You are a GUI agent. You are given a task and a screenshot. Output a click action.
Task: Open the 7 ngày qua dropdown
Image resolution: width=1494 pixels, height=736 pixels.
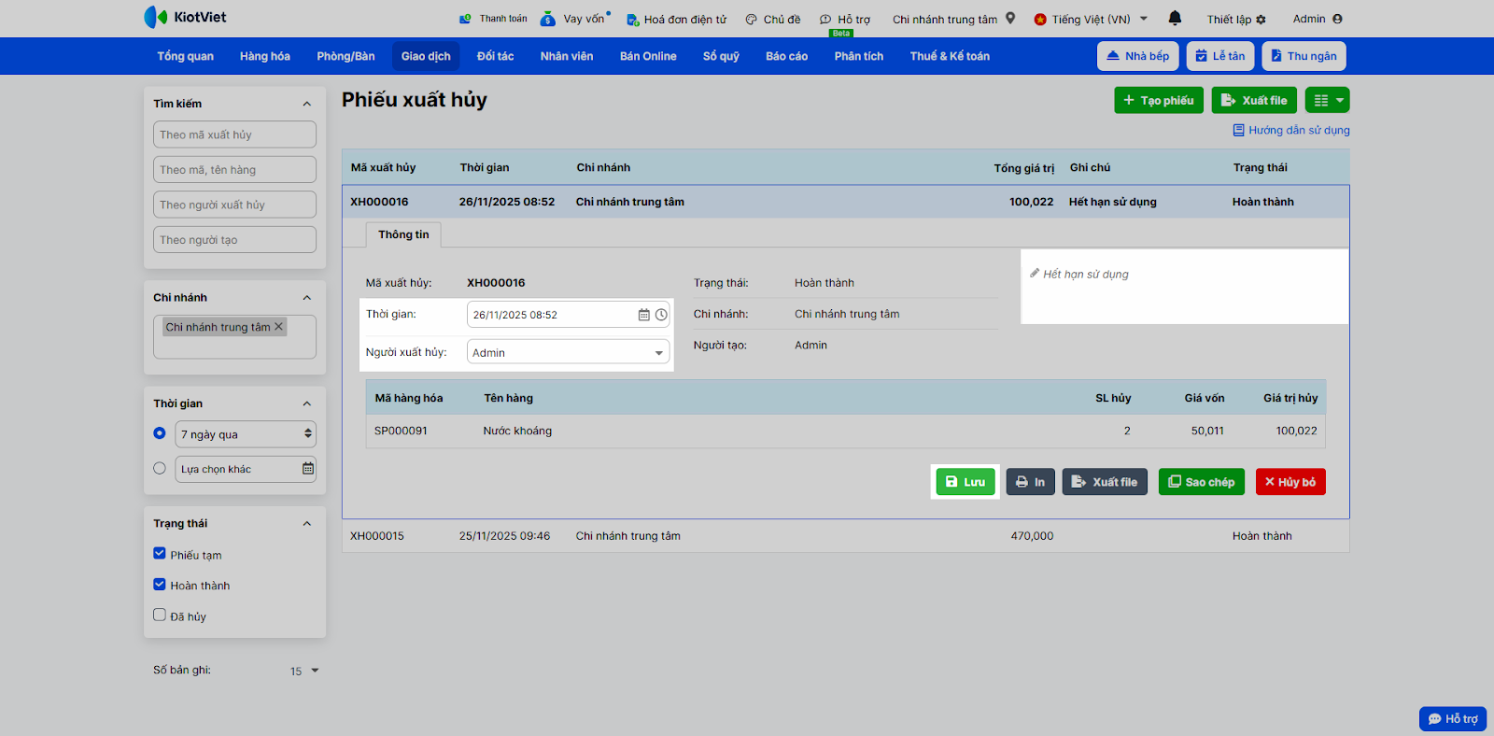click(x=246, y=434)
